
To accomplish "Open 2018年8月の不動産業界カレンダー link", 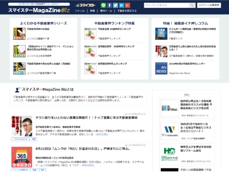I will pyautogui.click(x=187, y=64).
